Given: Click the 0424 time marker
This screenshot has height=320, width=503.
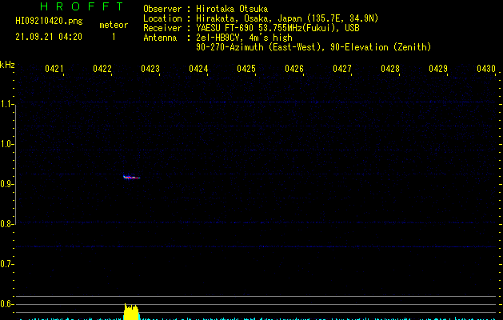Looking at the screenshot, I should pyautogui.click(x=198, y=69).
